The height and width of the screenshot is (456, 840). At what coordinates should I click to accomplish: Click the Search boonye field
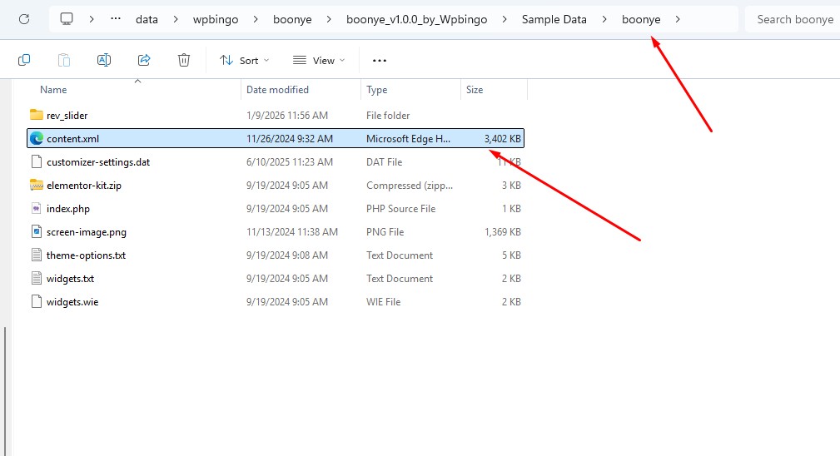[x=793, y=19]
